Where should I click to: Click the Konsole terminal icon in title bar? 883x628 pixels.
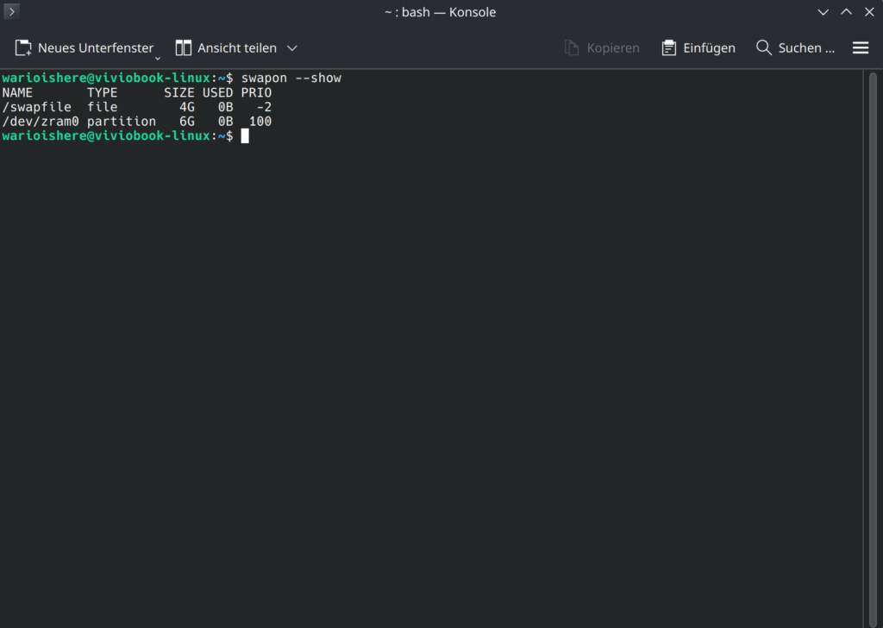(12, 12)
